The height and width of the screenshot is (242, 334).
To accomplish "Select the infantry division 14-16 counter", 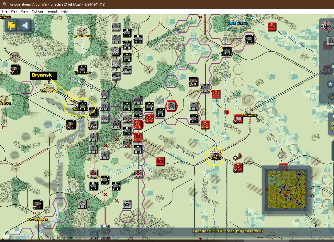I will click(104, 118).
